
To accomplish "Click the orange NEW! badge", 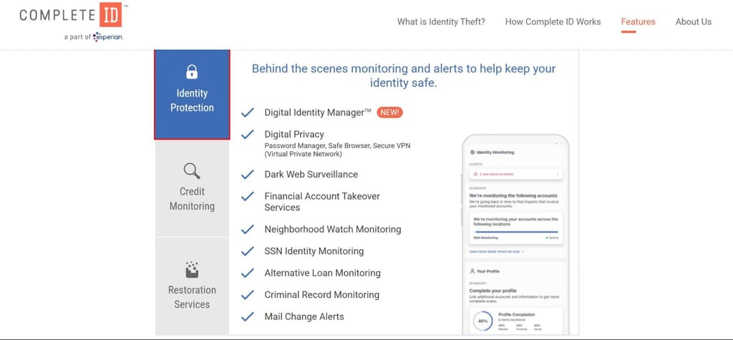I will click(390, 112).
